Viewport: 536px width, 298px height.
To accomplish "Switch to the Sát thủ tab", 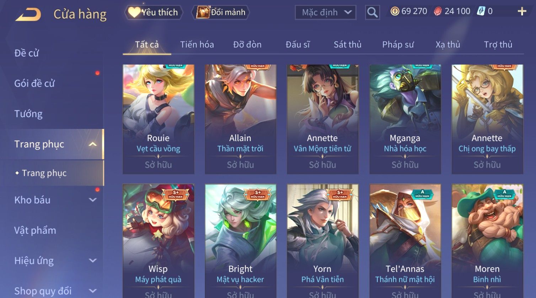I will (x=347, y=45).
